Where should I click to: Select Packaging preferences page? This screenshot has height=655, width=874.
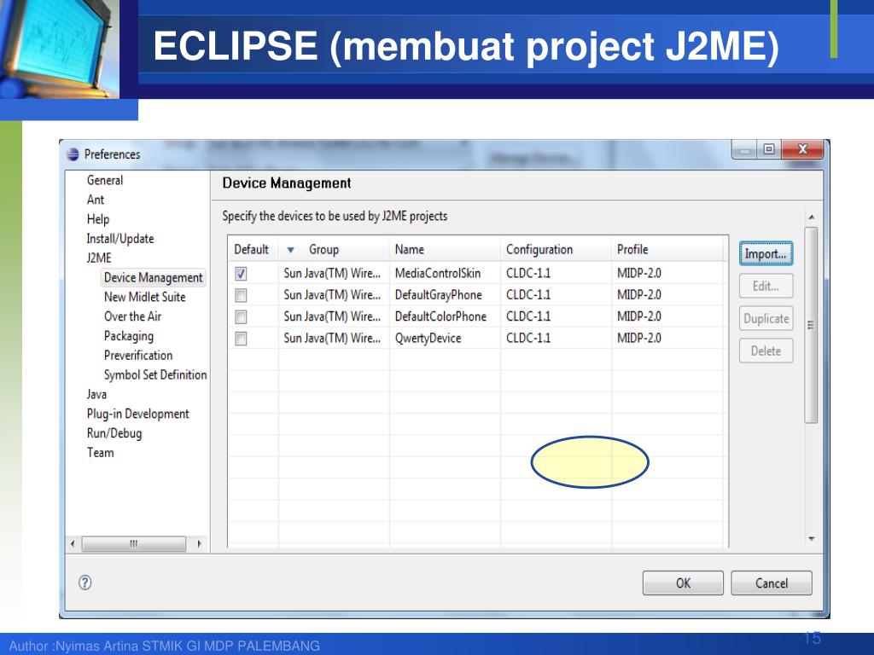pos(129,336)
